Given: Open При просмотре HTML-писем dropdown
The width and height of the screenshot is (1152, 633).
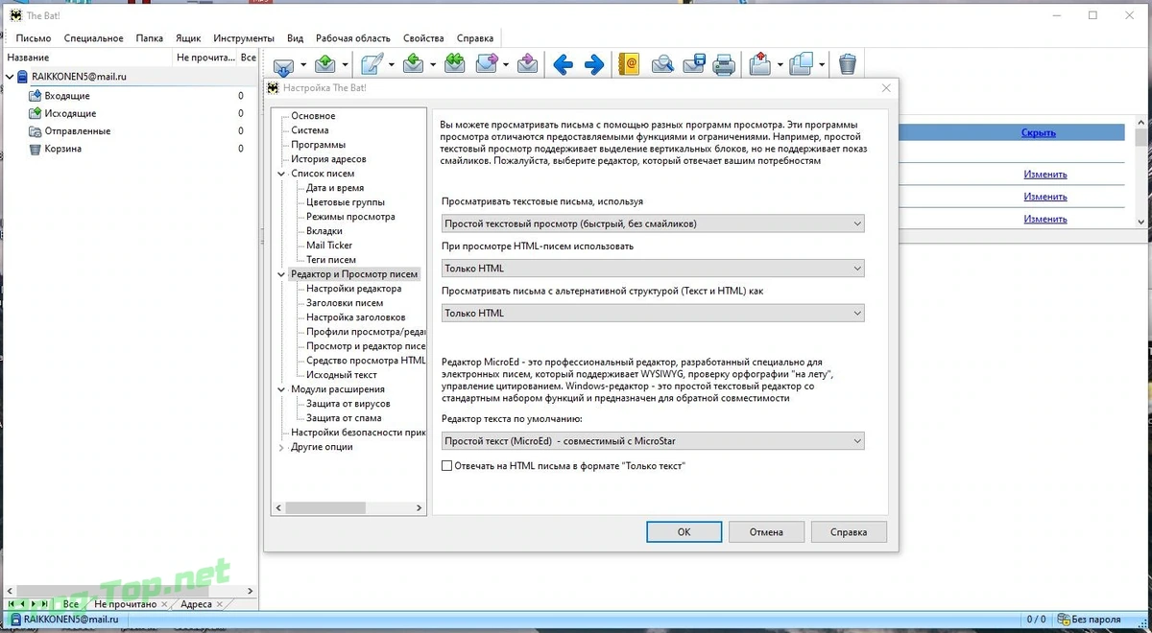Looking at the screenshot, I should [x=653, y=269].
